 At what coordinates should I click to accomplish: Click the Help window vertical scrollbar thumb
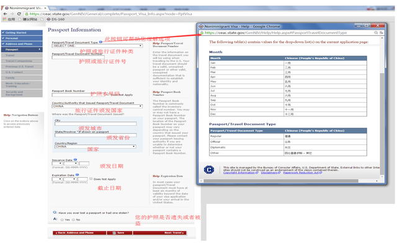[382, 124]
